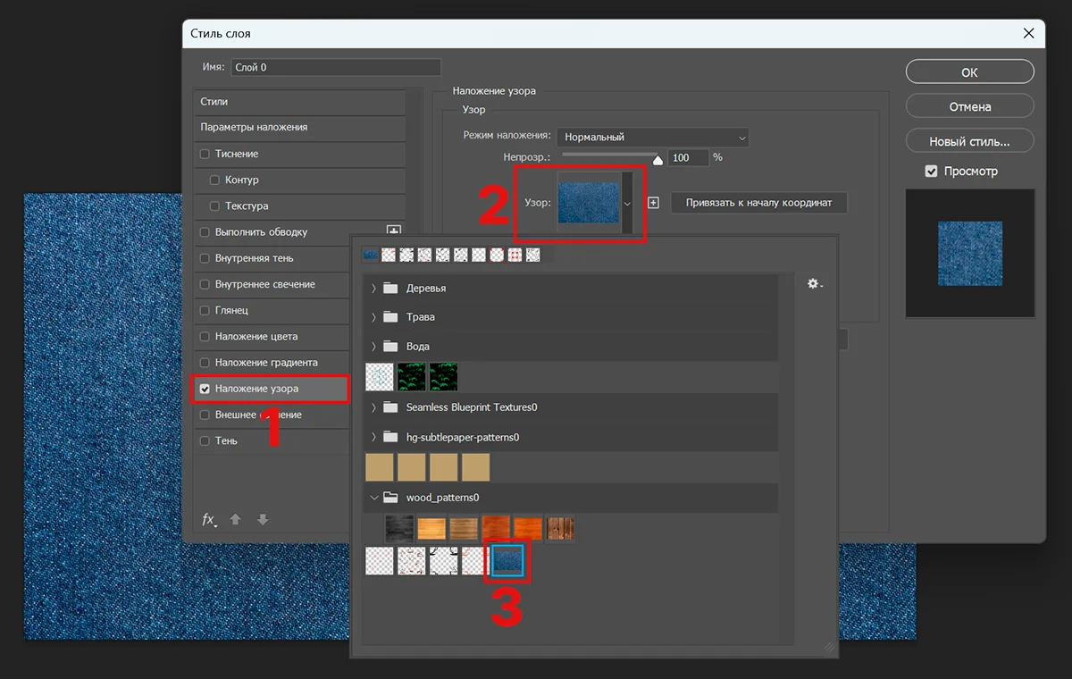Toggle the Просмотр preview checkbox
The image size is (1072, 679).
(931, 171)
